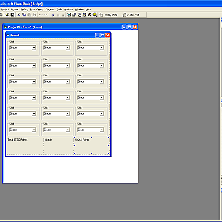
Task: Expand Grade combo in row four, right column
Action: (102, 97)
